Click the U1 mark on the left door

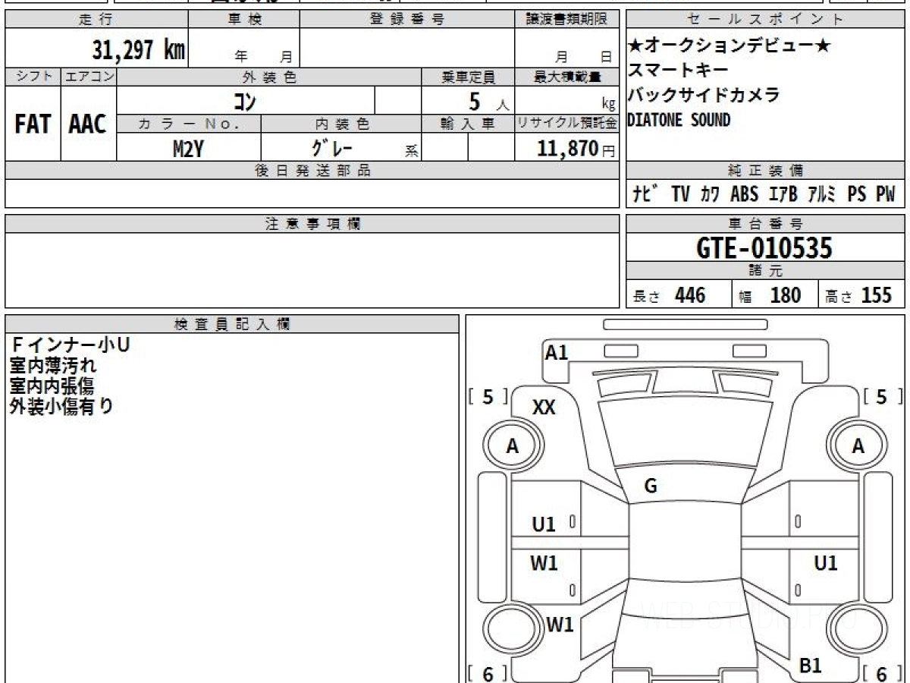(x=544, y=524)
